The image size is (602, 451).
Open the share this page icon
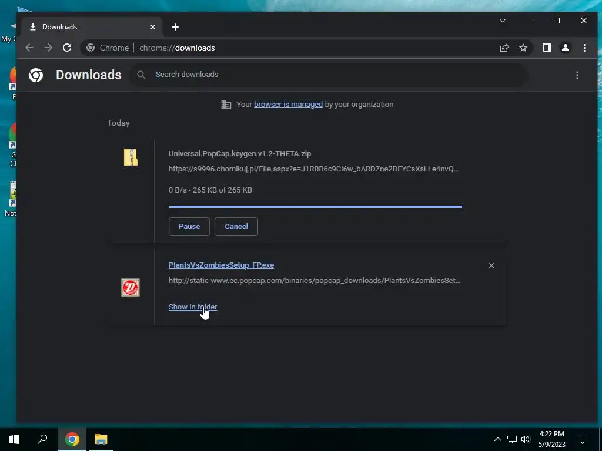504,48
